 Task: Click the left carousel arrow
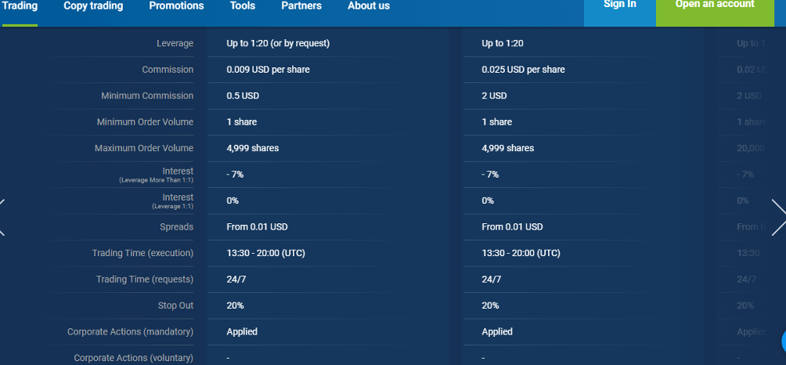point(2,218)
